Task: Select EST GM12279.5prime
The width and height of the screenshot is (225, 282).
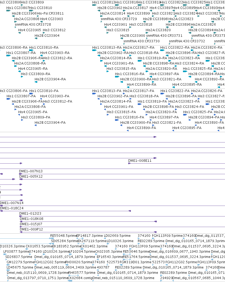Action: [20, 262]
